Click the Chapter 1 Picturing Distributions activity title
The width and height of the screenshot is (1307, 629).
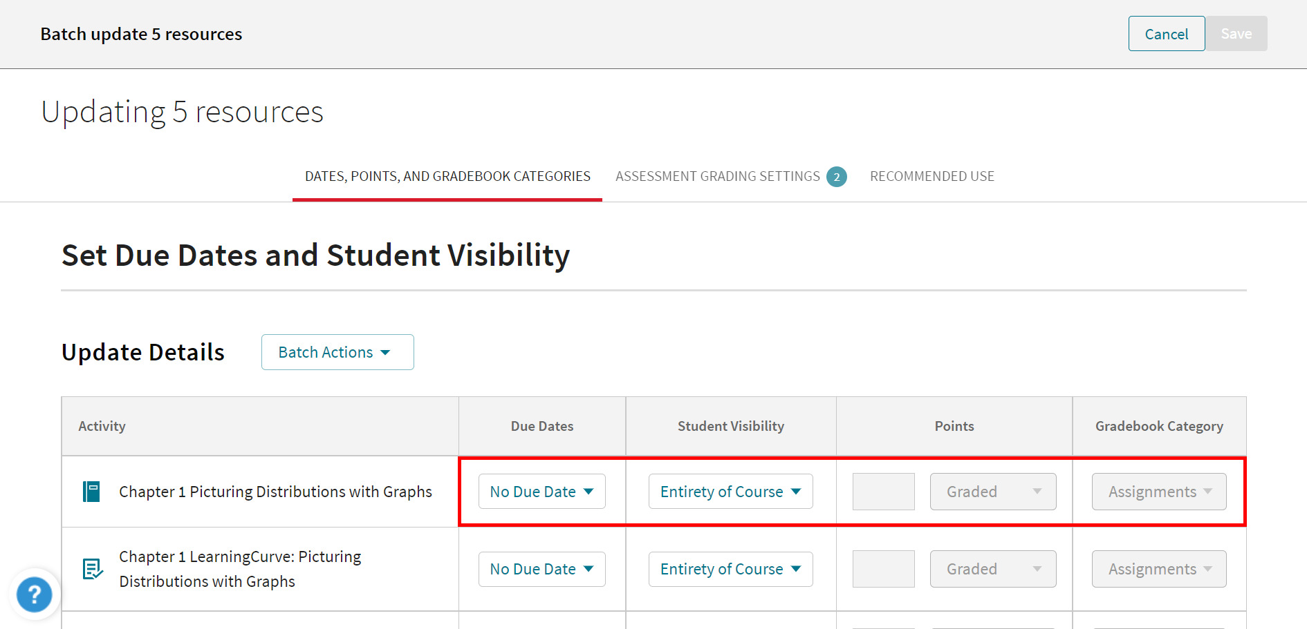point(275,492)
